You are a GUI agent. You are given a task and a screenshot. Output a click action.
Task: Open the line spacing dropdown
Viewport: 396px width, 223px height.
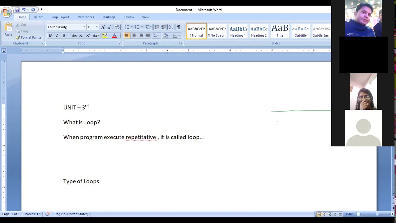156,36
